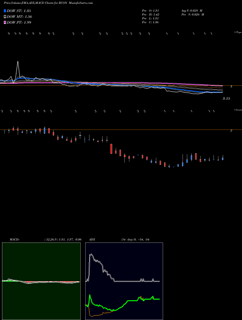
Task: Click the 'ADX' panel heading
Action: 92,240
